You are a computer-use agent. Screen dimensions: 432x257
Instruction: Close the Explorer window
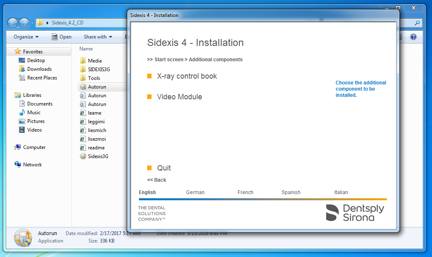pyautogui.click(x=413, y=8)
